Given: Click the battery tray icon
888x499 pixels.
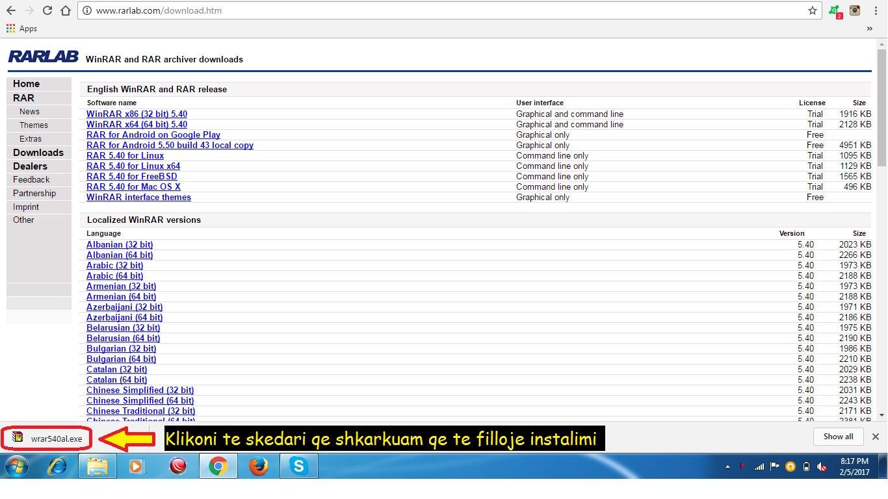Looking at the screenshot, I should (x=807, y=467).
